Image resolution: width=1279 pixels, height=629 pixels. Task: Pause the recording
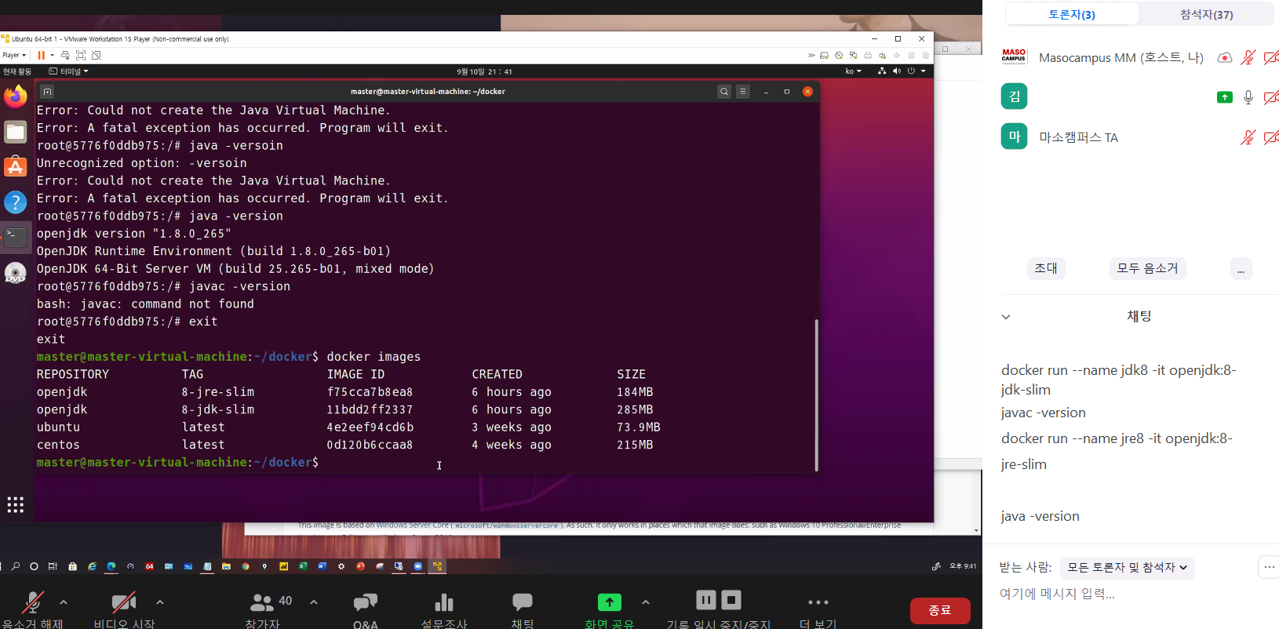pos(706,600)
